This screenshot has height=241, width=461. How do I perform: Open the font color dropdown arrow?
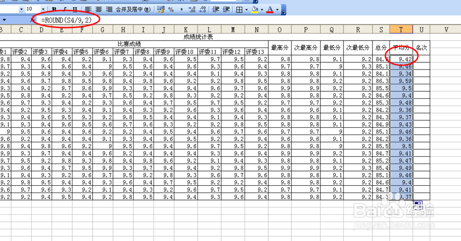(x=277, y=10)
